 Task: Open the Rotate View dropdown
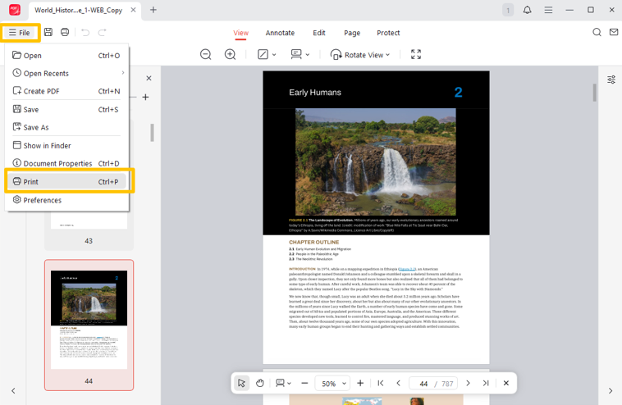tap(359, 55)
